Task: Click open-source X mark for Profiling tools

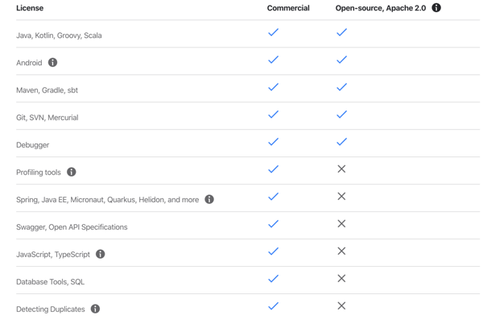Action: point(341,169)
